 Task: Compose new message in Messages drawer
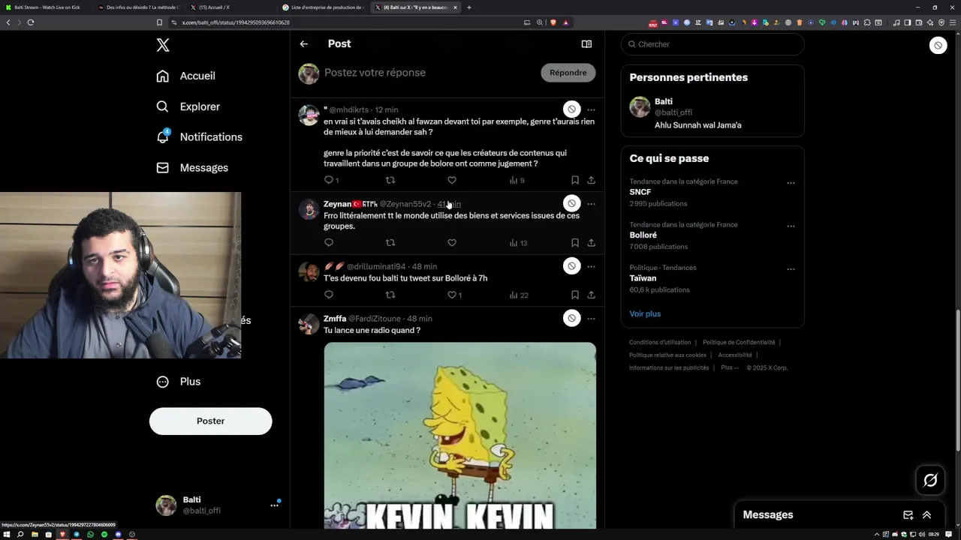pyautogui.click(x=908, y=515)
